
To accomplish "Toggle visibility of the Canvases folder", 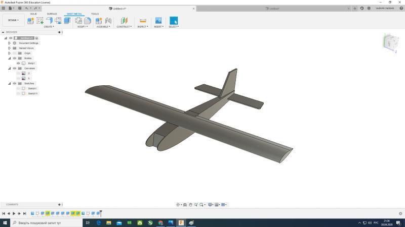I will (x=14, y=68).
